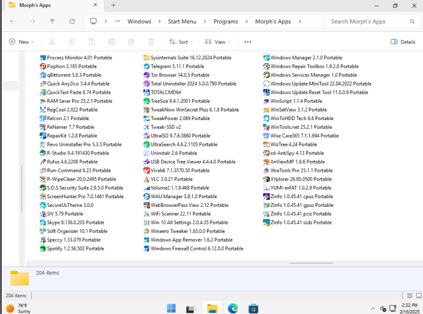Expand chevron between Programs and Morph's Apps
Image resolution: width=423 pixels, height=314 pixels.
click(x=247, y=22)
